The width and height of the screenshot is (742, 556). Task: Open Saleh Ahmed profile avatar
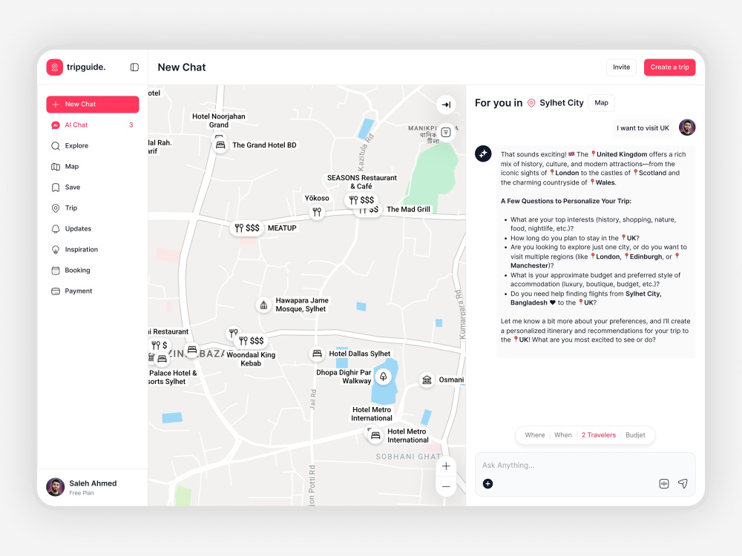(x=56, y=487)
